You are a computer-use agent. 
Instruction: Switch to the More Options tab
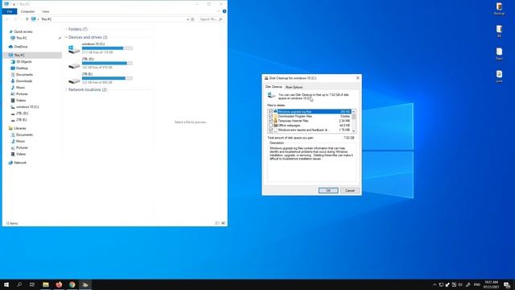294,87
